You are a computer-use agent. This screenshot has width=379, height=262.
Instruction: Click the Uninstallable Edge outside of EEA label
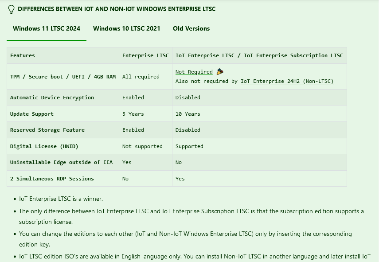[x=62, y=162]
